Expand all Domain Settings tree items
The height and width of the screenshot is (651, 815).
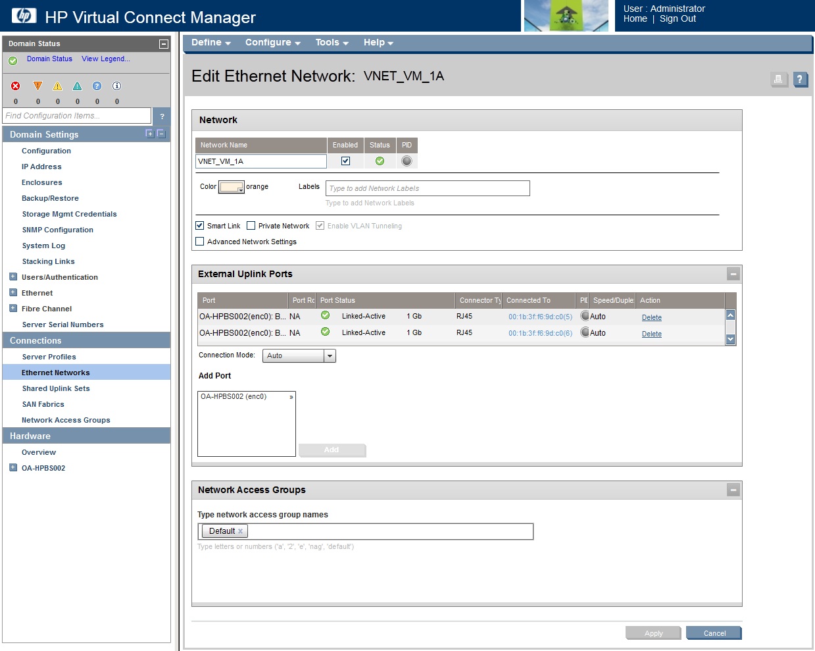click(149, 134)
